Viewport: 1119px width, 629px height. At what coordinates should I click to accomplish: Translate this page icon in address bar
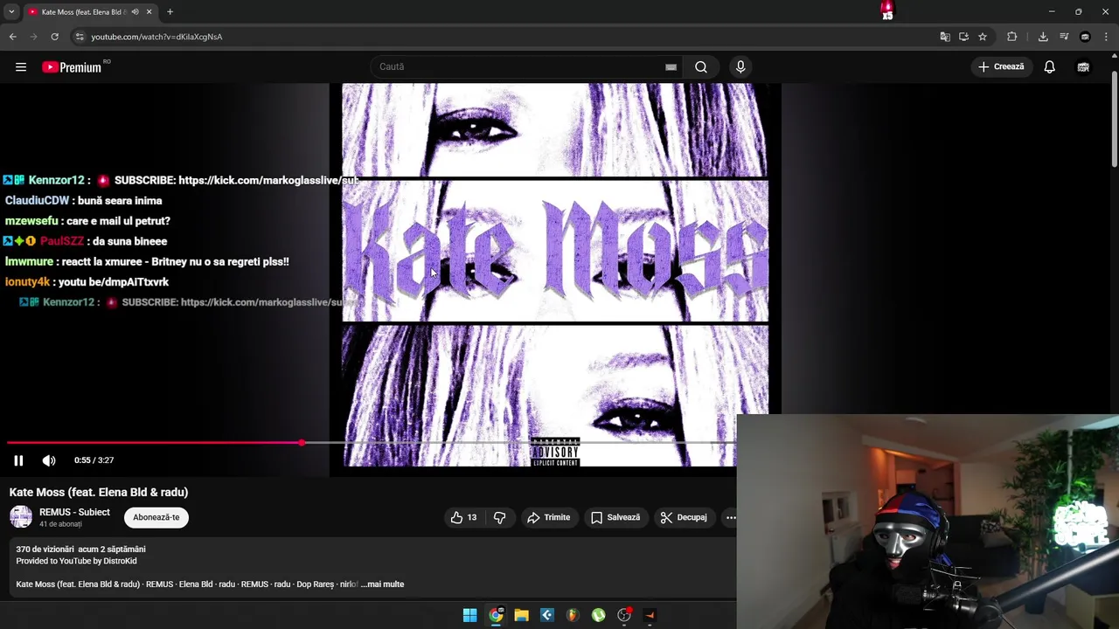(x=945, y=37)
